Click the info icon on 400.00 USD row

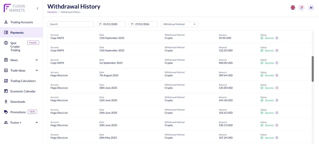coord(277,63)
